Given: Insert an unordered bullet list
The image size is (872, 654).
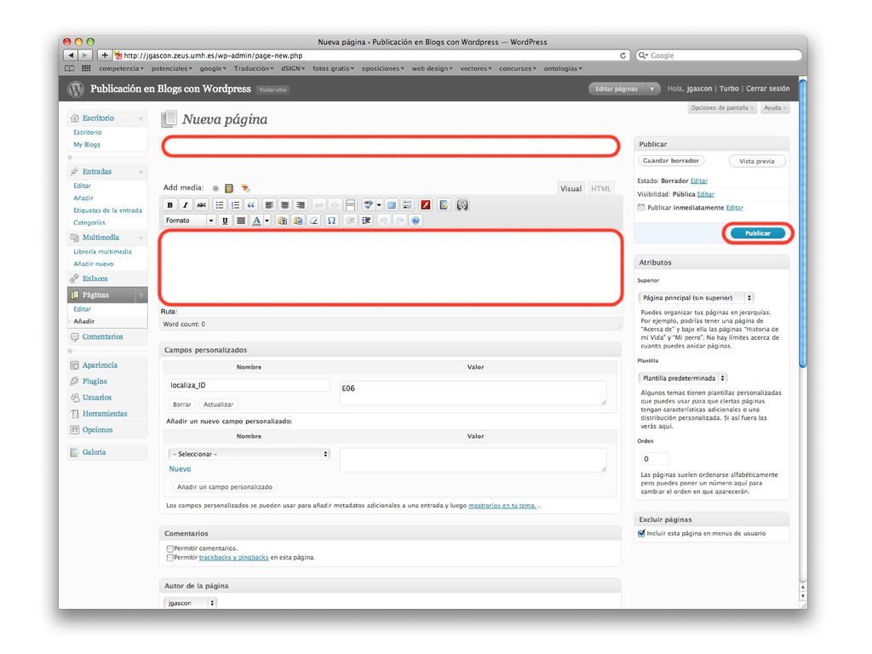Looking at the screenshot, I should (220, 205).
